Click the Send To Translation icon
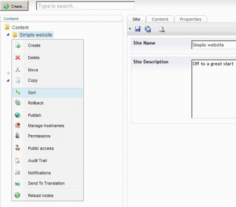236x207 pixels. [17, 183]
